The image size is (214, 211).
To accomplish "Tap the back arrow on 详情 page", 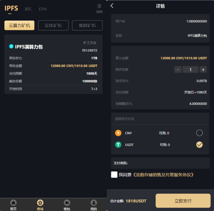I will click(x=112, y=6).
